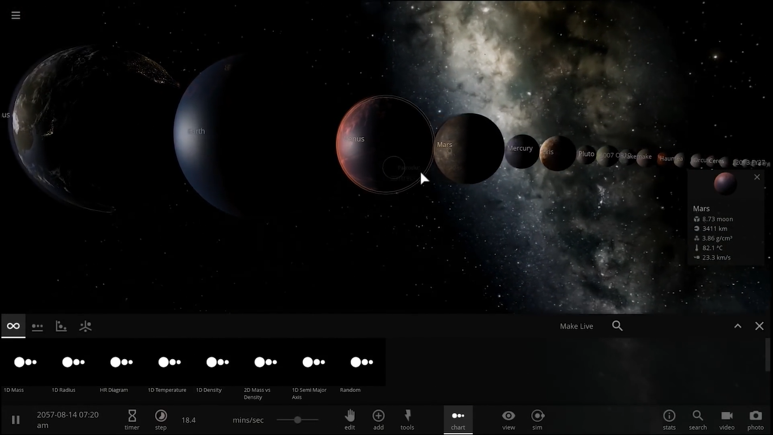Click the simulation date 2057-08-14
The image size is (773, 435).
(68, 420)
